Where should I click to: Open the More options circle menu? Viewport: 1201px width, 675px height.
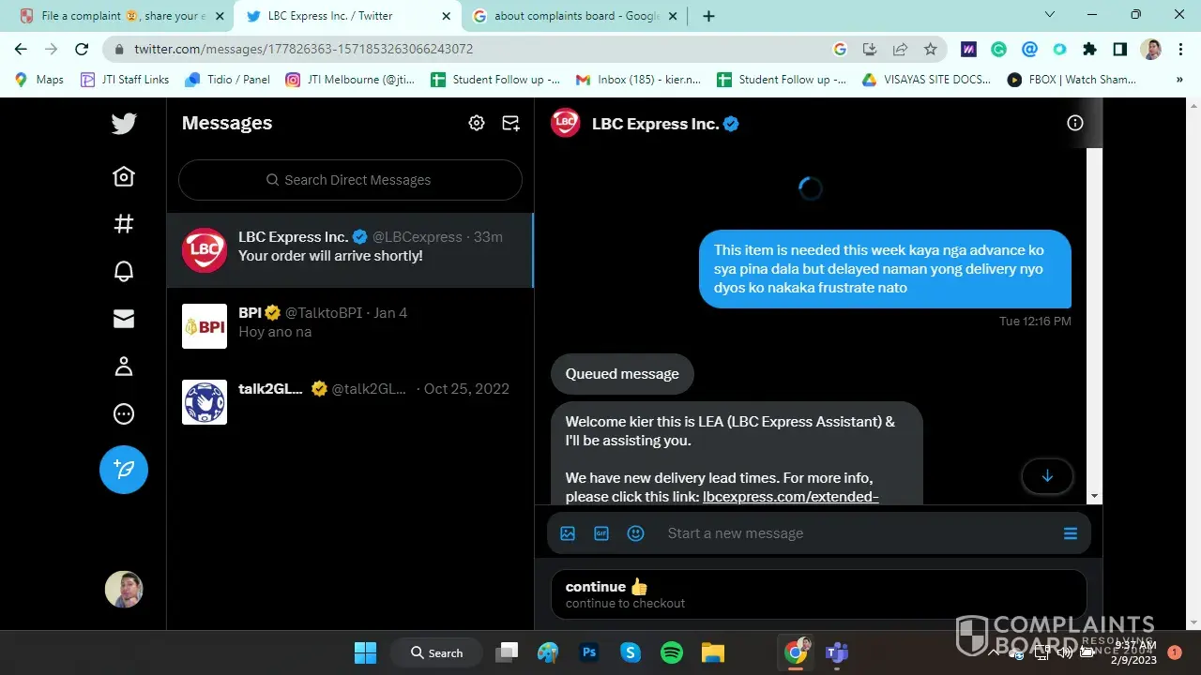[x=124, y=414]
